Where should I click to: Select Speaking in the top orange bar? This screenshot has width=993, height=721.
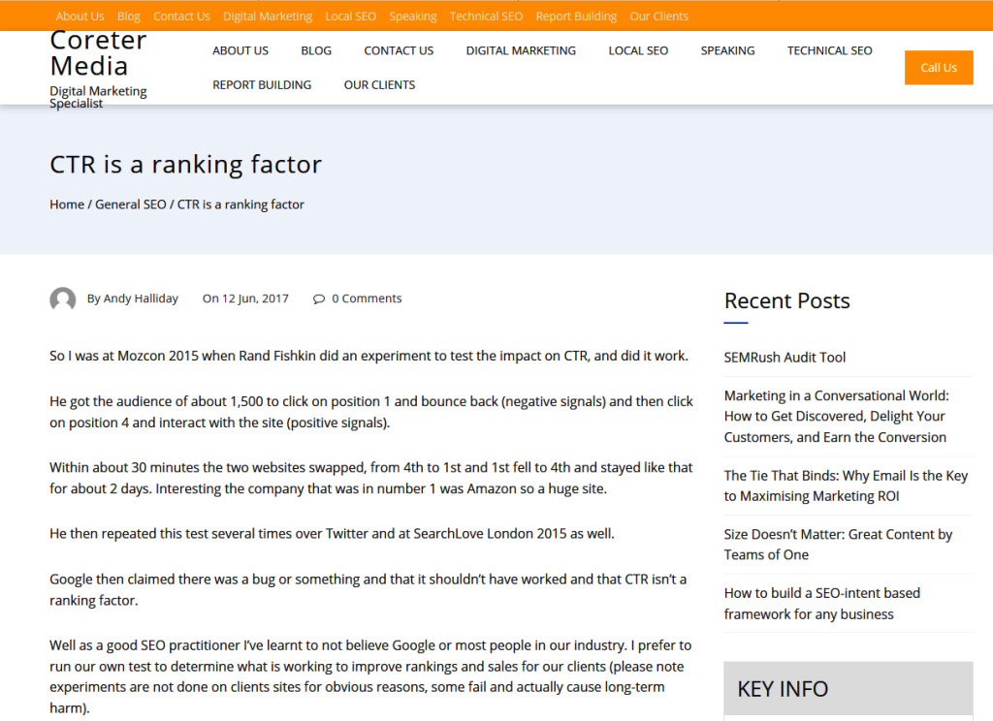tap(413, 16)
